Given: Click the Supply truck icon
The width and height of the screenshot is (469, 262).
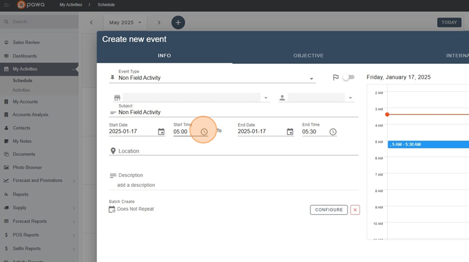Looking at the screenshot, I should [x=6, y=207].
